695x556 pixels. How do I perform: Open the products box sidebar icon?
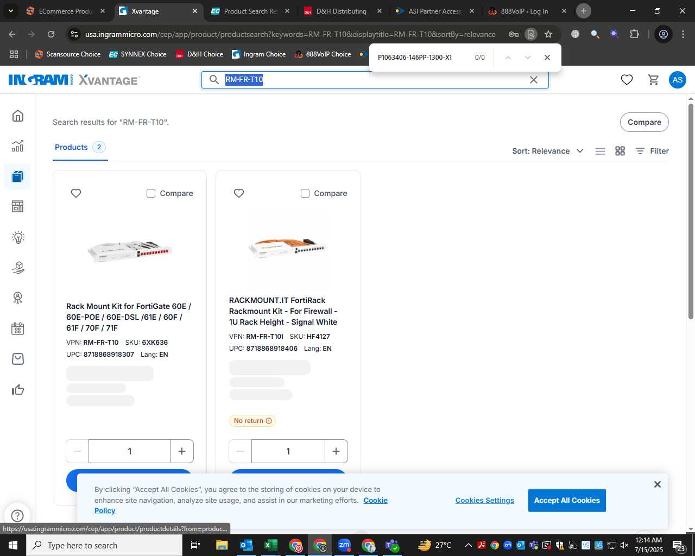pyautogui.click(x=18, y=176)
